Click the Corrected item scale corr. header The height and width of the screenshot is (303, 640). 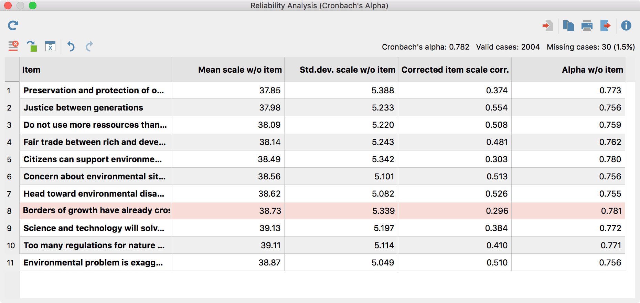(x=455, y=70)
